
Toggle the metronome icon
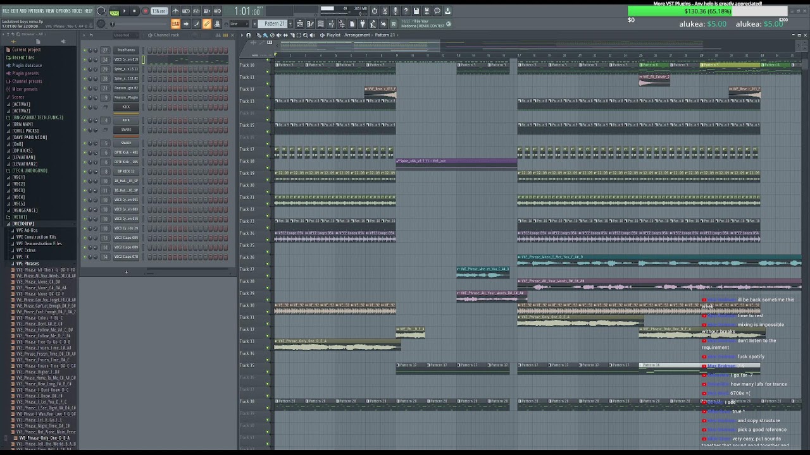175,11
